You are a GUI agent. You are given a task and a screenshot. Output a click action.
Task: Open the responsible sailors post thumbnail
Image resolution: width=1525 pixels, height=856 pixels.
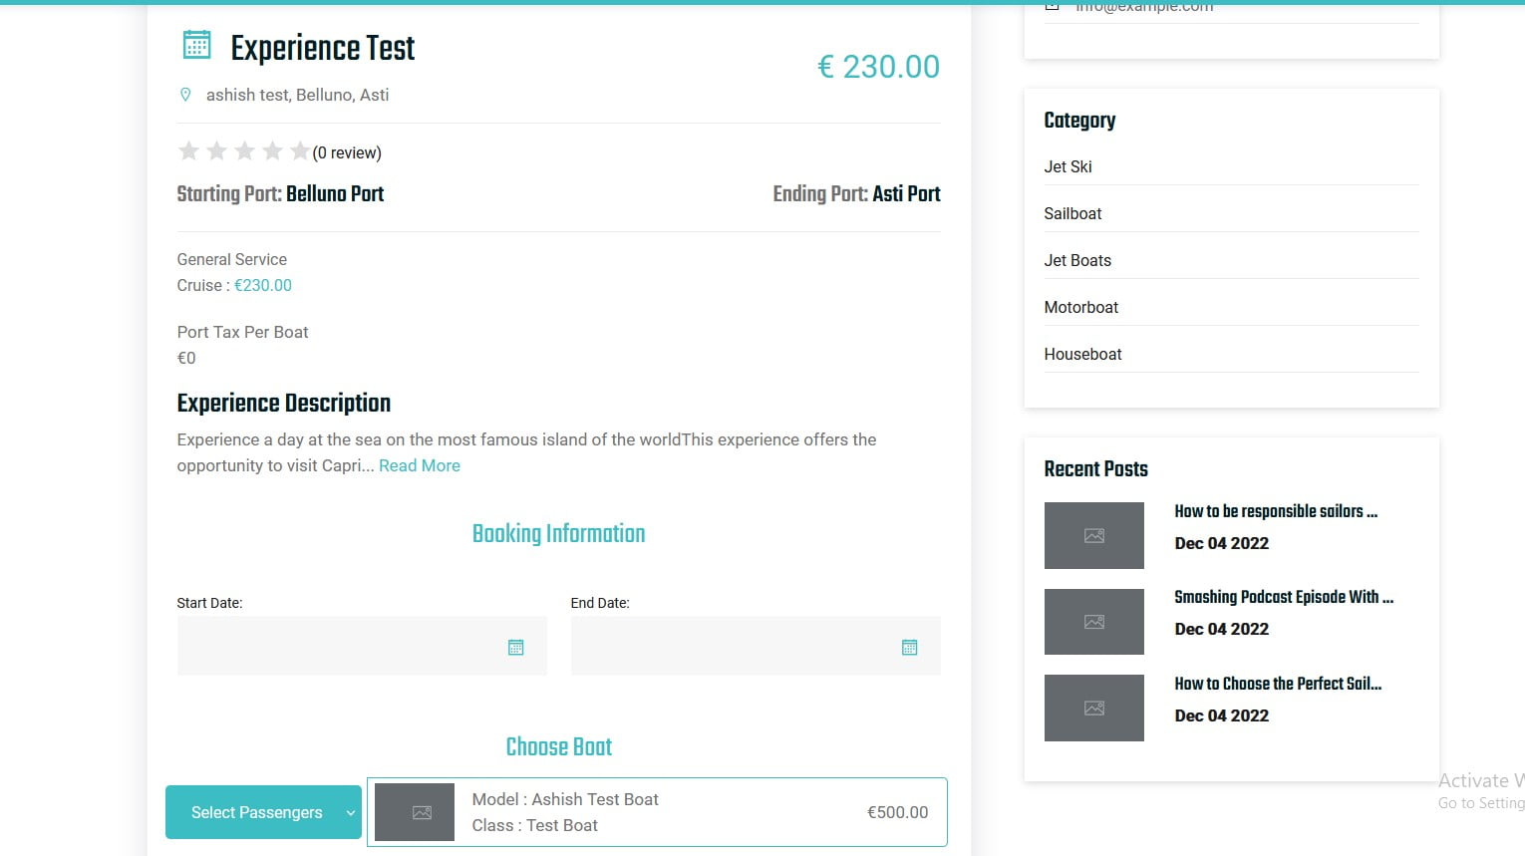click(1093, 535)
